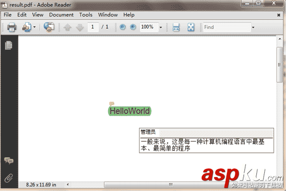Click the comment note icon above HelloWorld
Viewport: 286px width, 191px height.
point(112,104)
